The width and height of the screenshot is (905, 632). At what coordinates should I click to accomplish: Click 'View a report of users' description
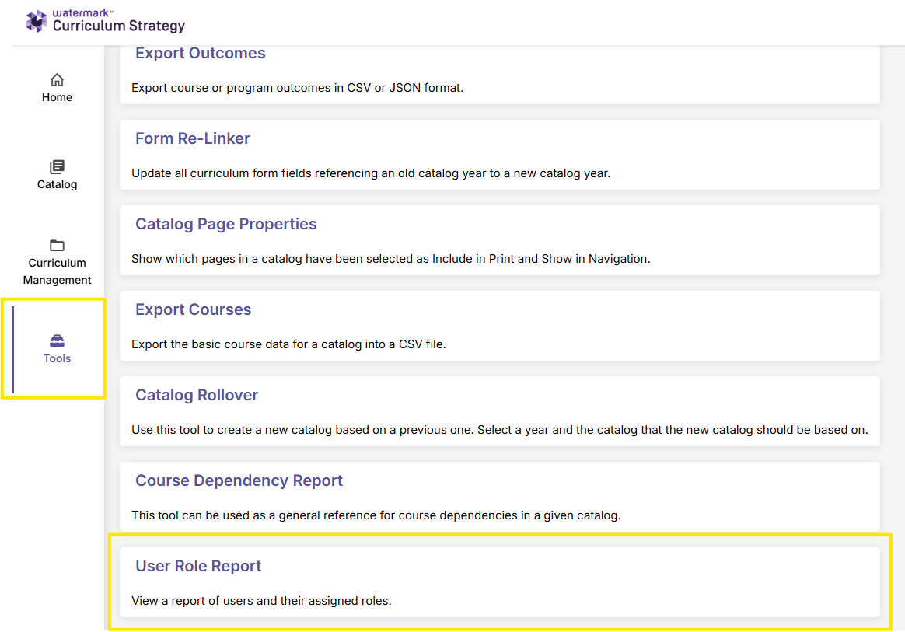(261, 601)
